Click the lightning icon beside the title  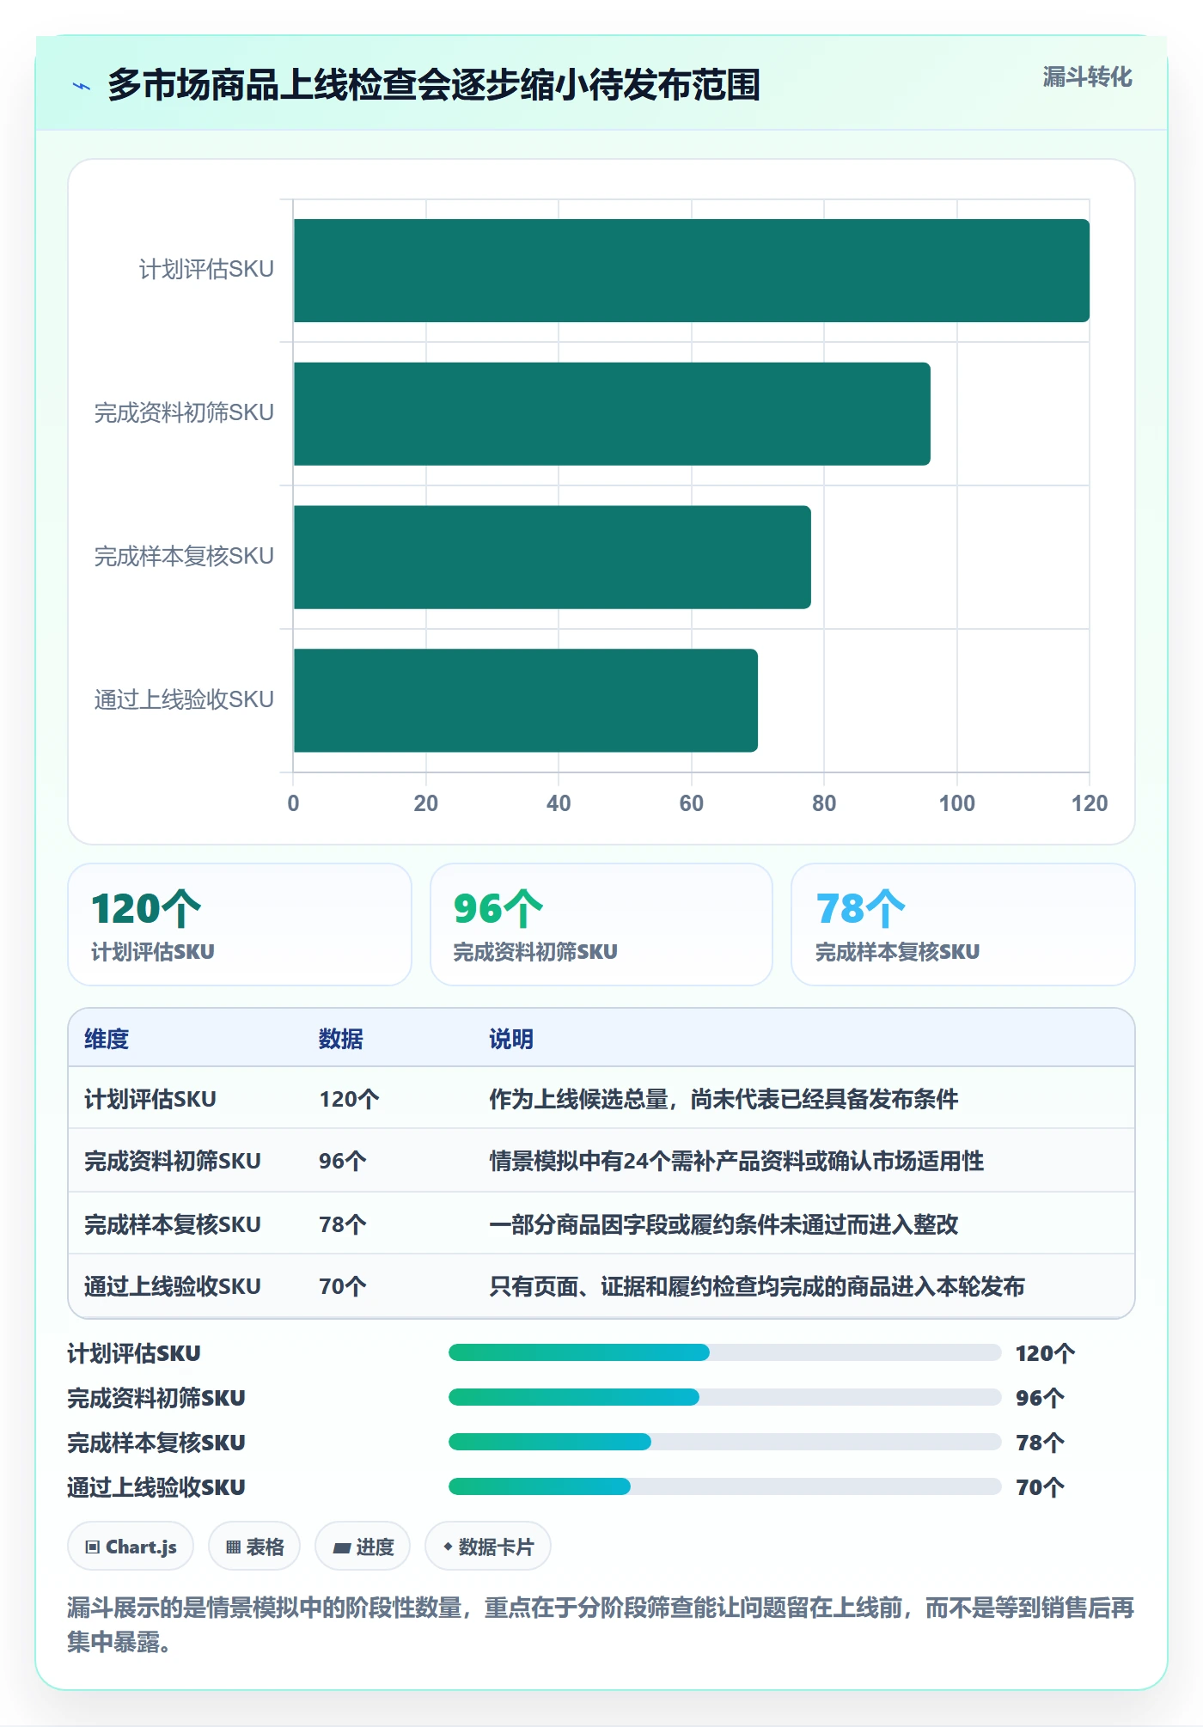click(82, 86)
